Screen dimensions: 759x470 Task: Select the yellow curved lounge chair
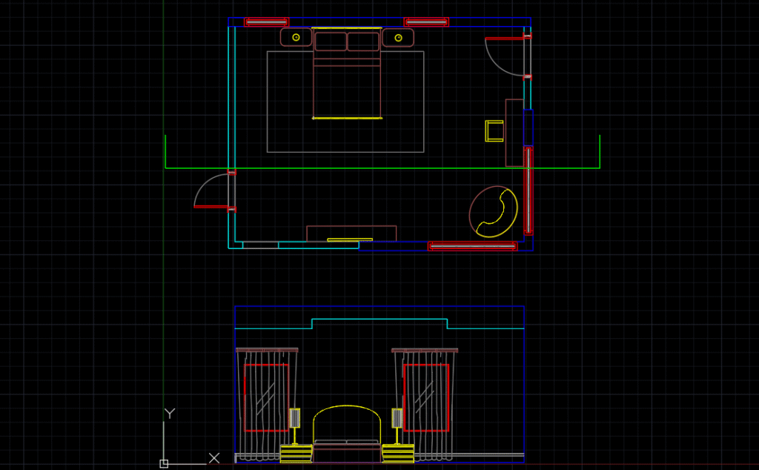tap(497, 213)
